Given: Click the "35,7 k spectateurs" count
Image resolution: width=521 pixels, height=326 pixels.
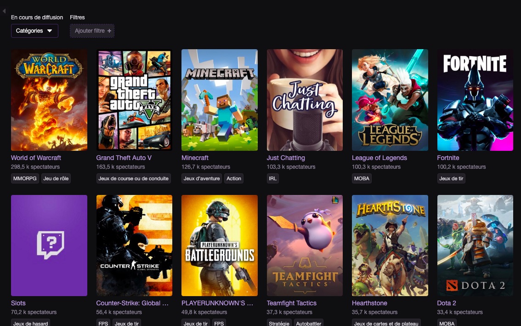Looking at the screenshot, I should click(x=375, y=312).
